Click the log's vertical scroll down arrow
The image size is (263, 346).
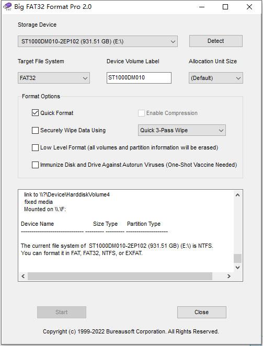click(x=237, y=268)
